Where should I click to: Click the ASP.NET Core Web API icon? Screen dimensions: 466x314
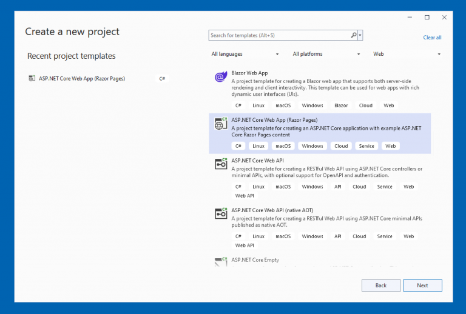[220, 164]
